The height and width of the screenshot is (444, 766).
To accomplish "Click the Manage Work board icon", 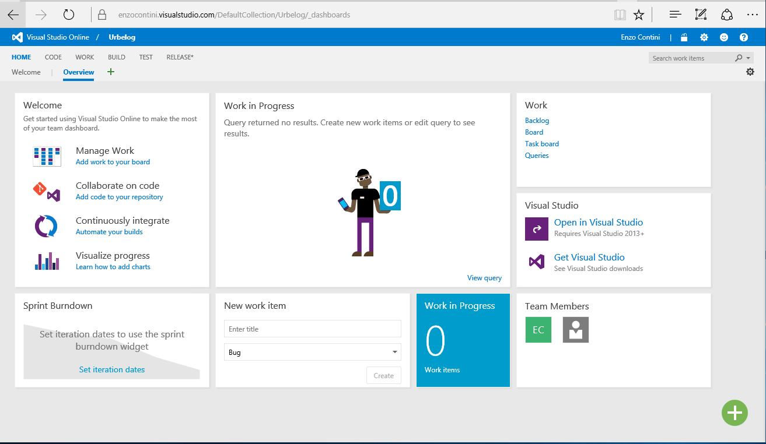I will 47,156.
